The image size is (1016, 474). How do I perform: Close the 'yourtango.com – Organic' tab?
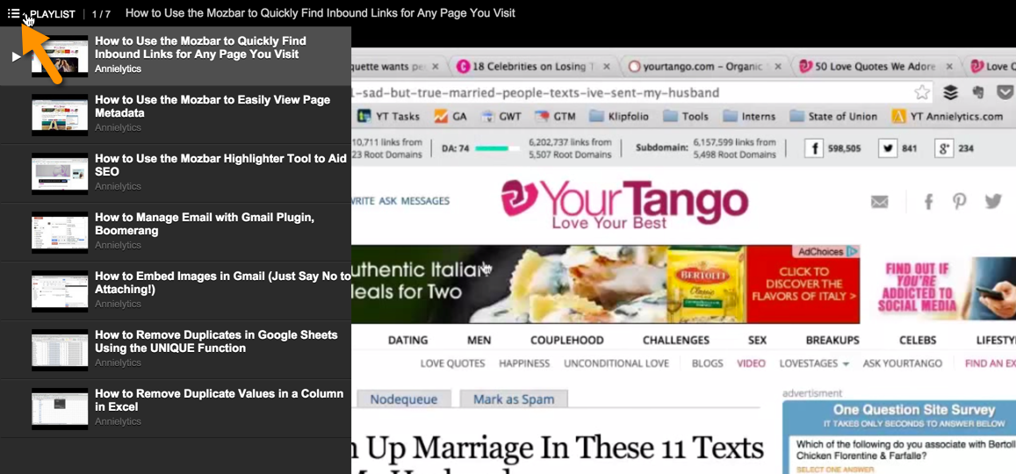coord(777,66)
